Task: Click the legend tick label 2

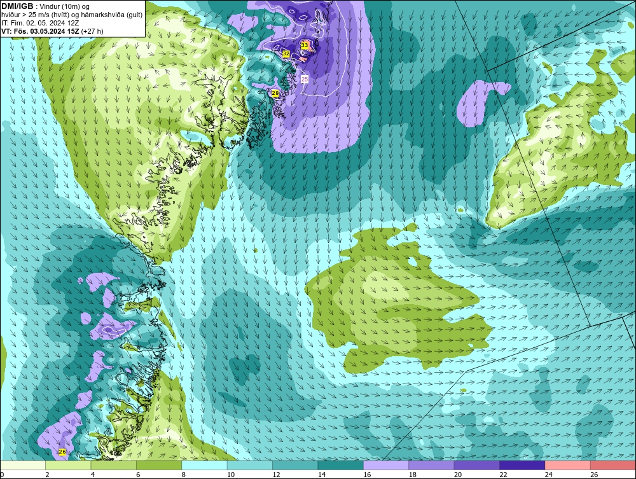Action: click(x=48, y=475)
